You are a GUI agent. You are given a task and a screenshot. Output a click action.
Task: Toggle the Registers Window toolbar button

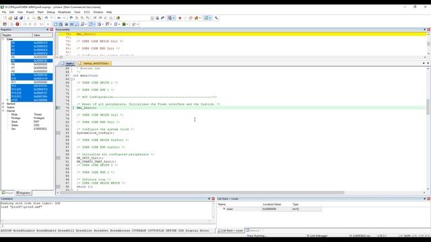[x=71, y=24]
